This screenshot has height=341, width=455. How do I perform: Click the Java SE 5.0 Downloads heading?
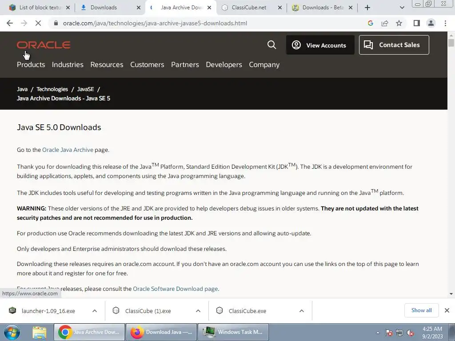[x=59, y=127]
